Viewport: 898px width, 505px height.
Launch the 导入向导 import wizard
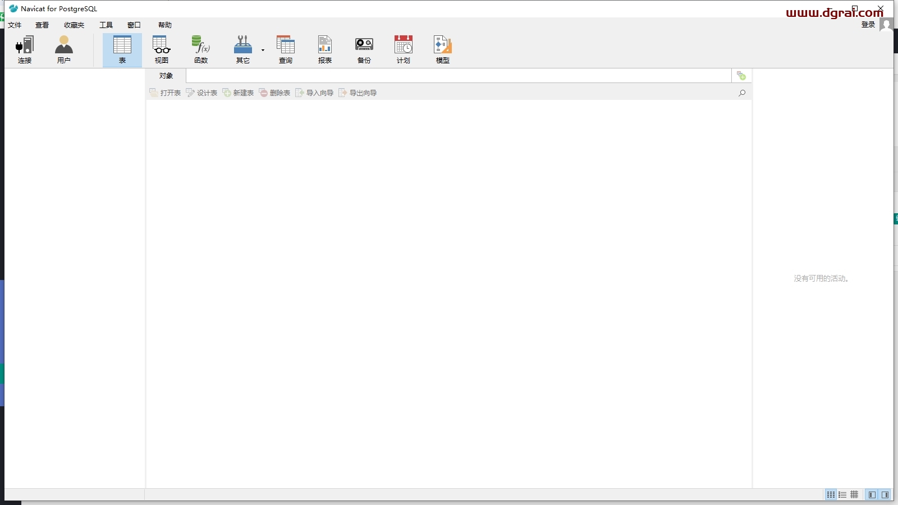314,93
